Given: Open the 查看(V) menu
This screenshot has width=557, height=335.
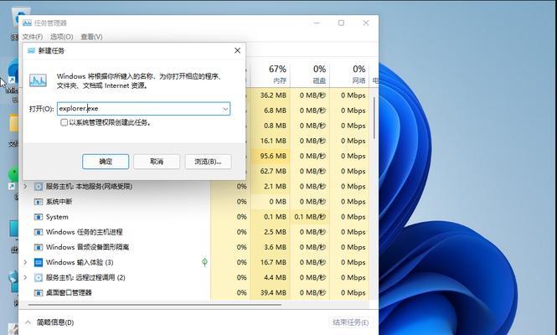Looking at the screenshot, I should (x=91, y=37).
